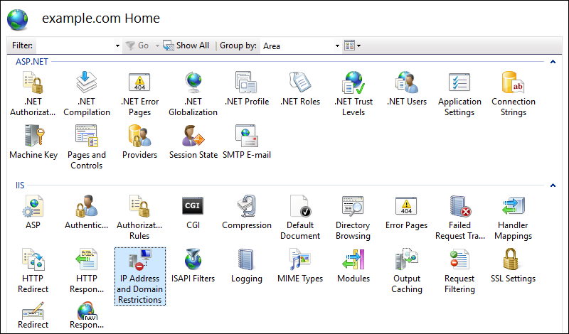This screenshot has width=569, height=334.
Task: Collapse the IIS group section
Action: [552, 185]
